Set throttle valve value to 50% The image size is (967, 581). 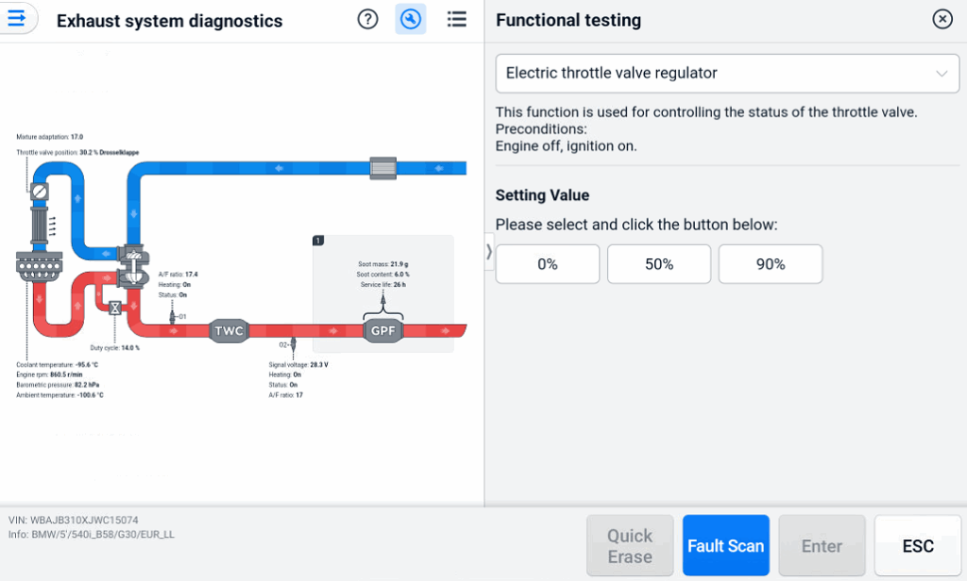(659, 264)
